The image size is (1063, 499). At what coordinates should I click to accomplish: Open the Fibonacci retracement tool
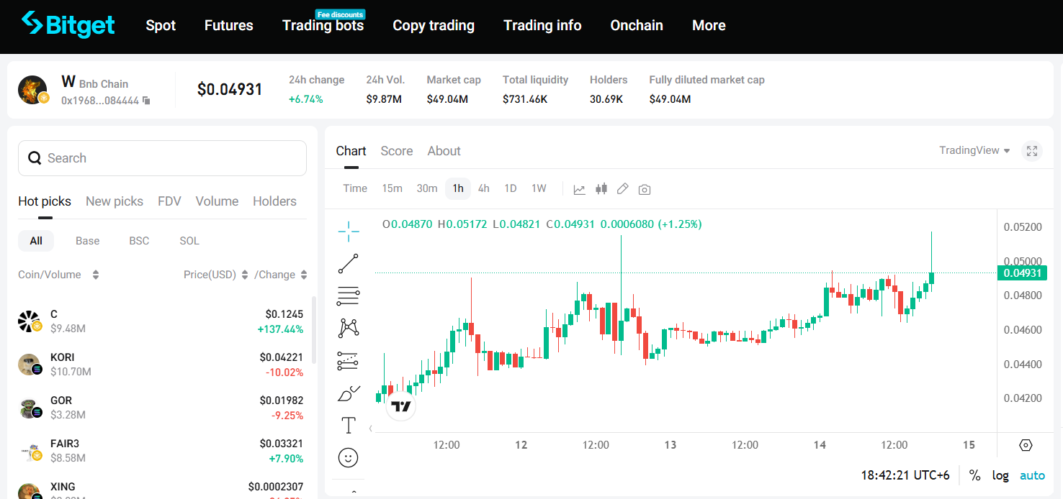[349, 296]
